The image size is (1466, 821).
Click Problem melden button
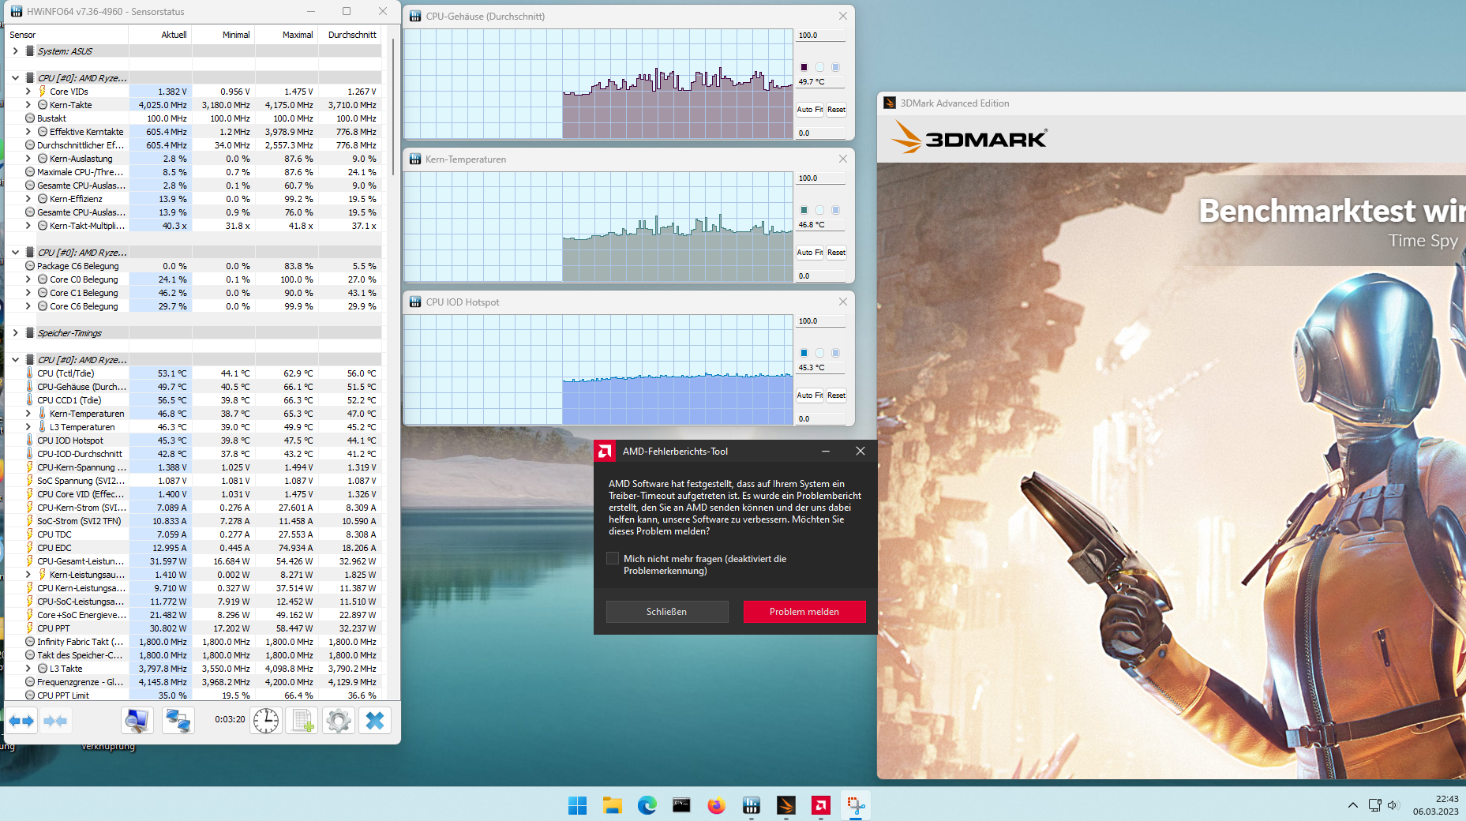coord(804,612)
